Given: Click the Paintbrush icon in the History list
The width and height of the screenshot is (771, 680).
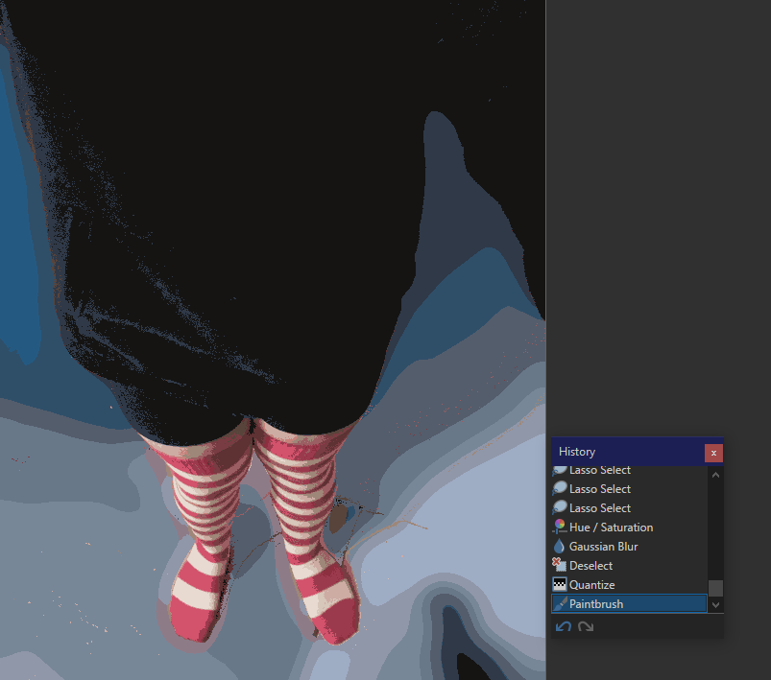Looking at the screenshot, I should pos(560,604).
